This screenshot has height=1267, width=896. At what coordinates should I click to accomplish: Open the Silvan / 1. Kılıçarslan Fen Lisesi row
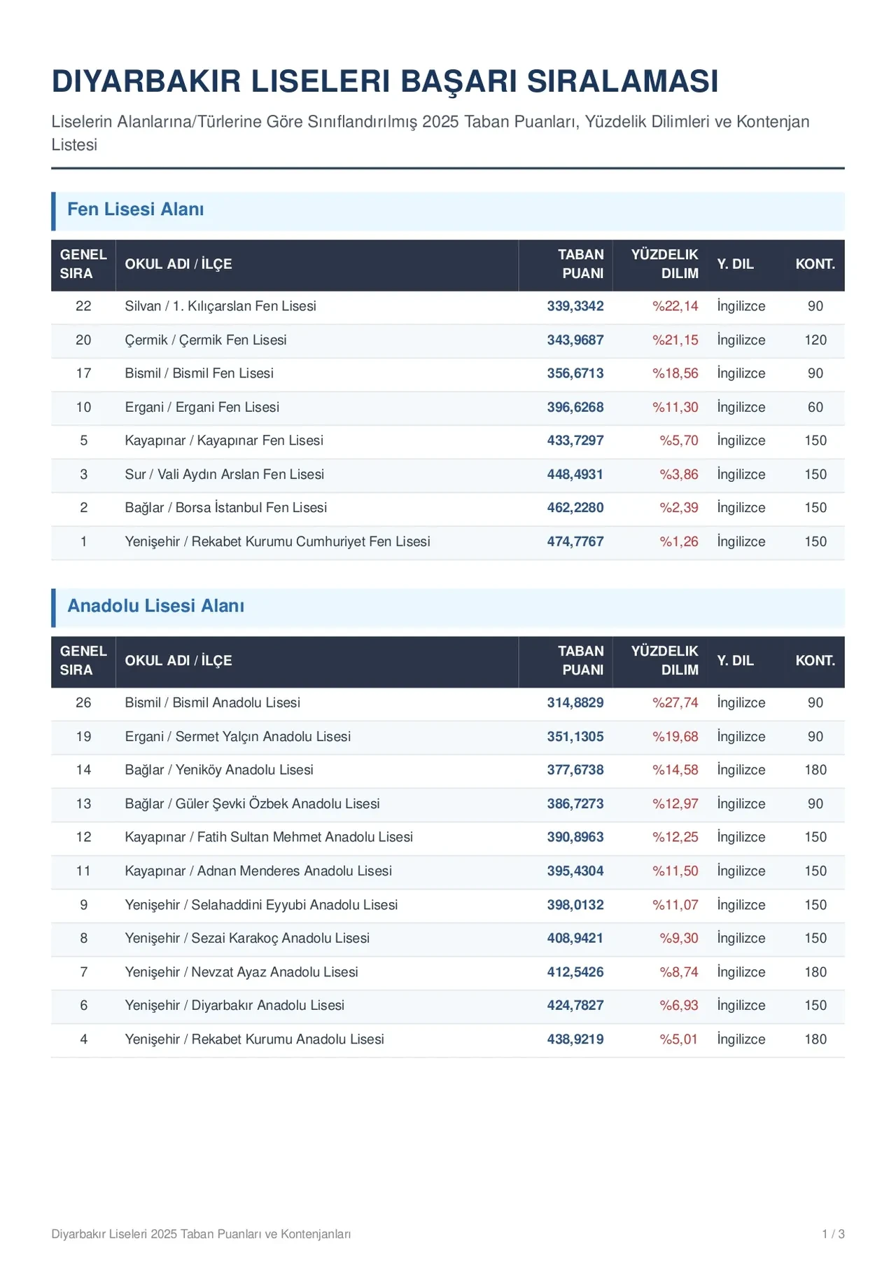click(448, 306)
